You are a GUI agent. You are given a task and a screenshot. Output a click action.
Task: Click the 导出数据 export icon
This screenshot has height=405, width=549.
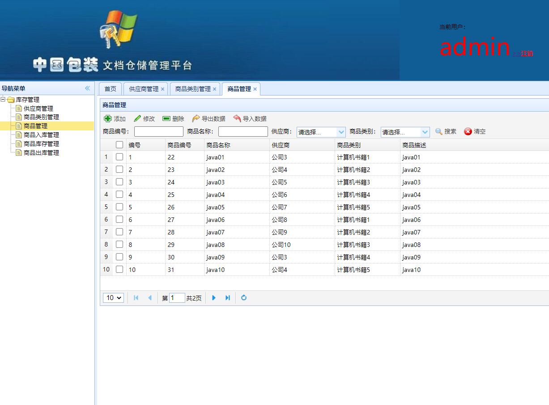point(196,118)
